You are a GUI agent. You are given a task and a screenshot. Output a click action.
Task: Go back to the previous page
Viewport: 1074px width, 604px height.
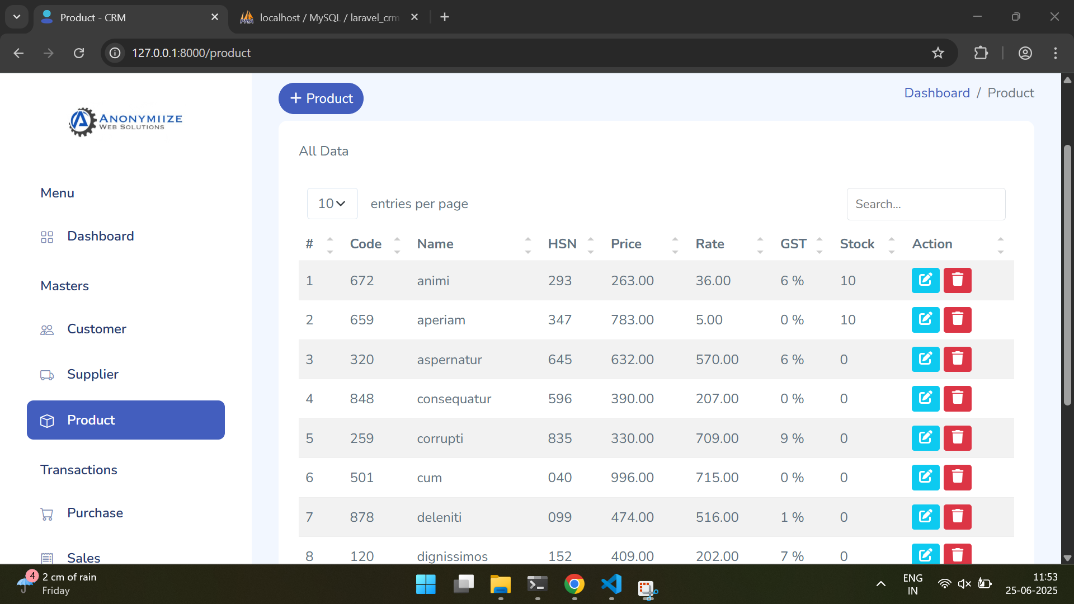18,53
